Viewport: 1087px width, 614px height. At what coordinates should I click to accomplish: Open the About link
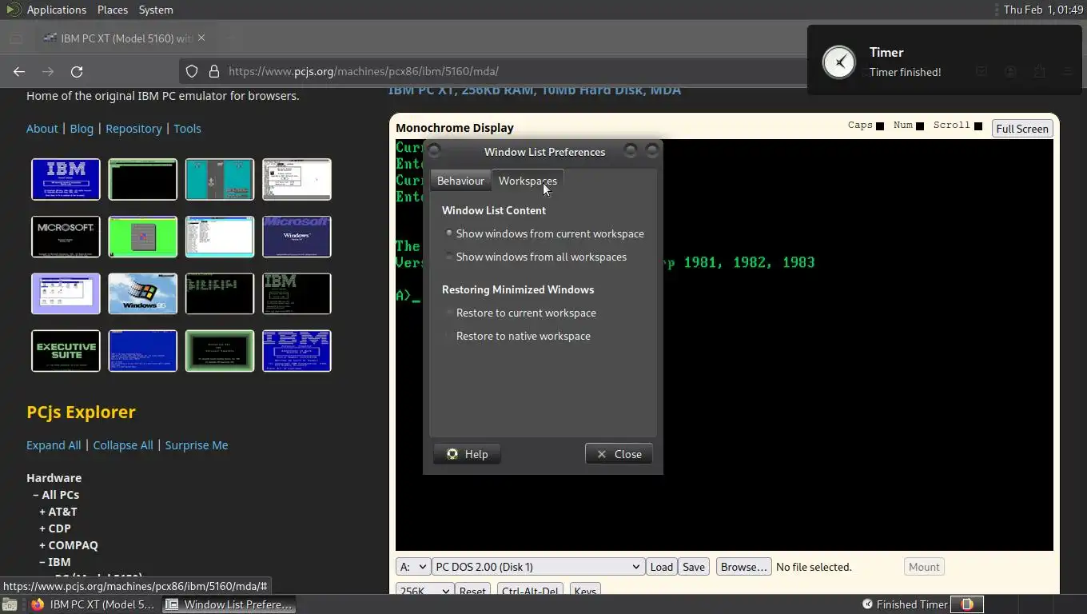(42, 129)
